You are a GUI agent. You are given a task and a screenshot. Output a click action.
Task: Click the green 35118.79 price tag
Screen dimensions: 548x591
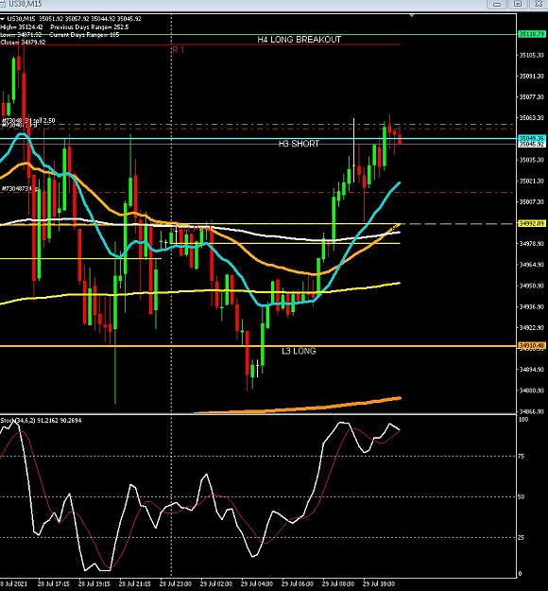click(532, 34)
